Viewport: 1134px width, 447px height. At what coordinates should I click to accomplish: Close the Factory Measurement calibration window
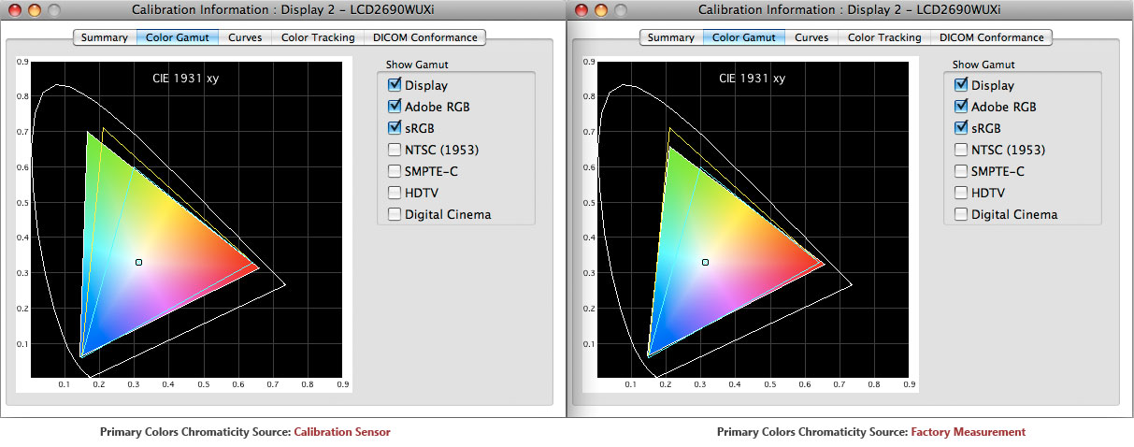point(580,10)
